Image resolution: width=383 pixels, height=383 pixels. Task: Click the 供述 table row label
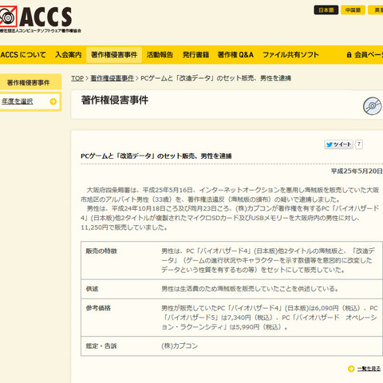point(92,289)
